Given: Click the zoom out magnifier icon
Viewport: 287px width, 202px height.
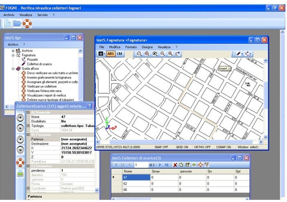Looking at the screenshot, I should [163, 54].
